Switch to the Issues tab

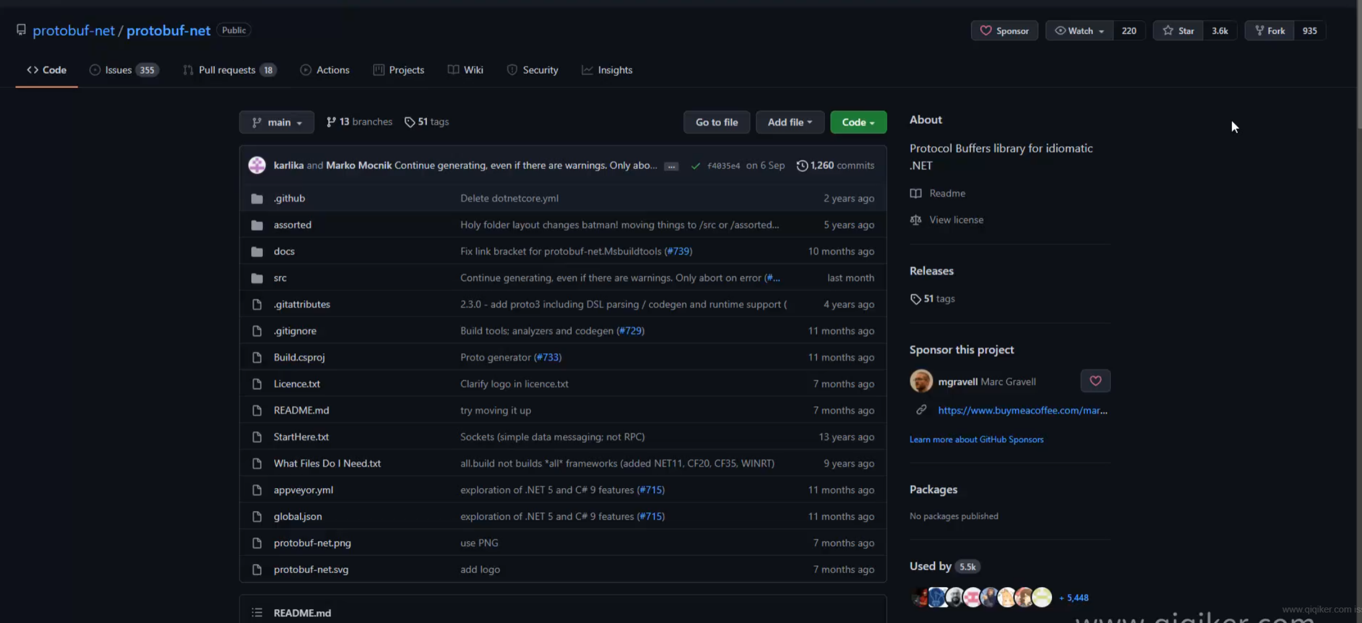(124, 70)
